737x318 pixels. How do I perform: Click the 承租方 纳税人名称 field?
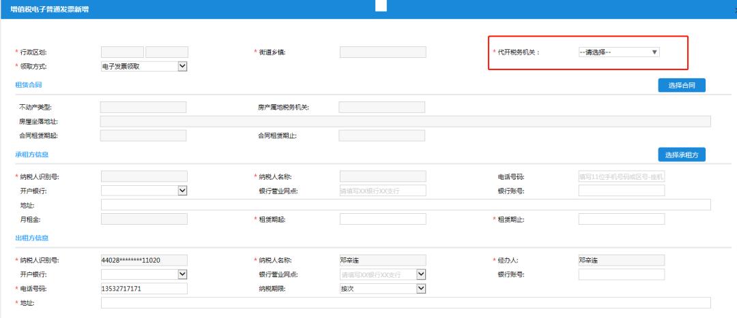point(382,177)
